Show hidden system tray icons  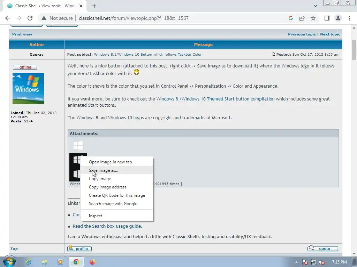pos(296,262)
